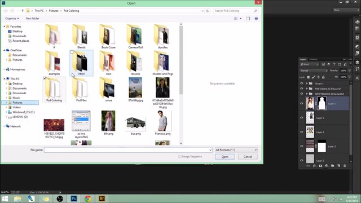The image size is (361, 203).
Task: Click Pictures in the address breadcrumb
Action: tap(54, 11)
